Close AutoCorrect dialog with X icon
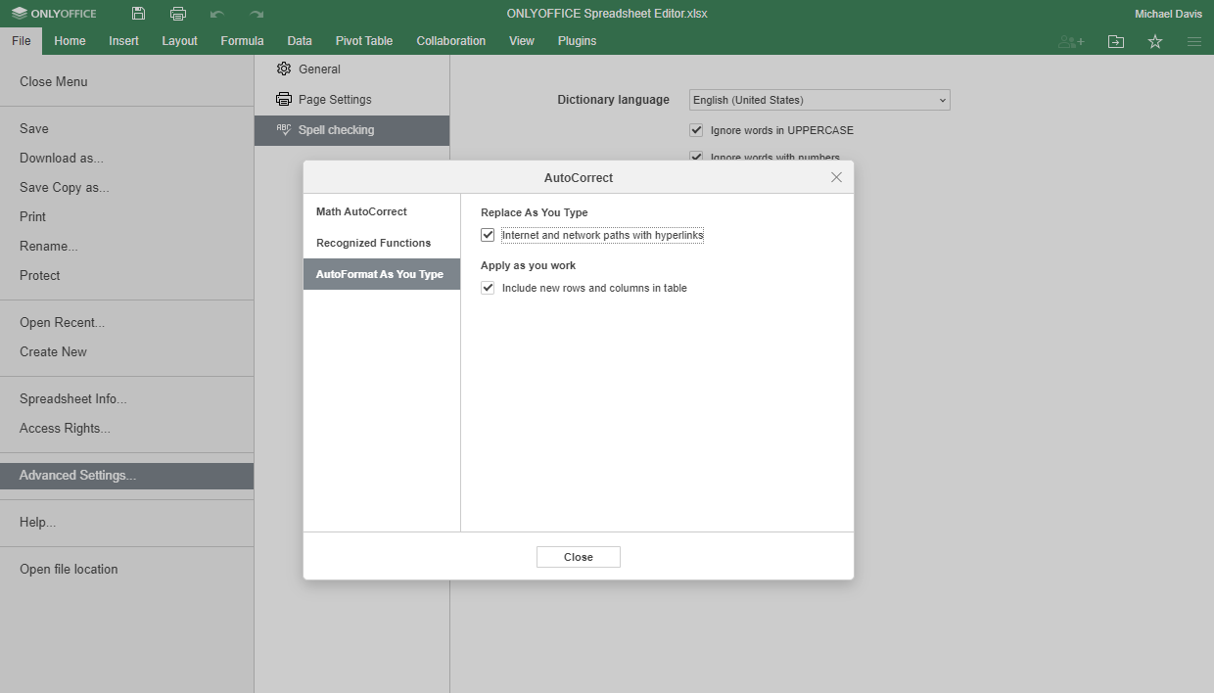Viewport: 1214px width, 693px height. click(x=836, y=177)
